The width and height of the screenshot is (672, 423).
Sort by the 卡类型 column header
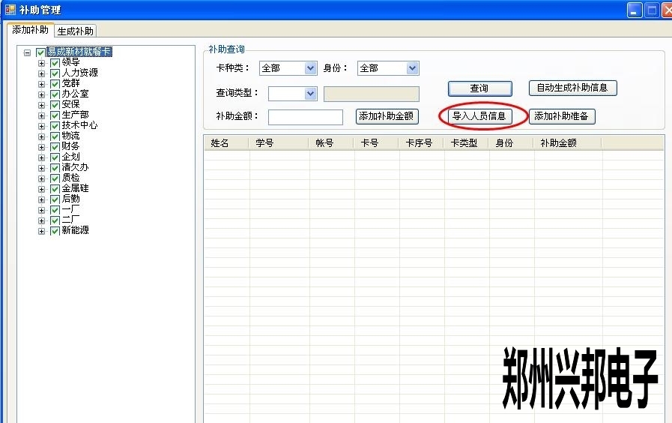pyautogui.click(x=467, y=143)
